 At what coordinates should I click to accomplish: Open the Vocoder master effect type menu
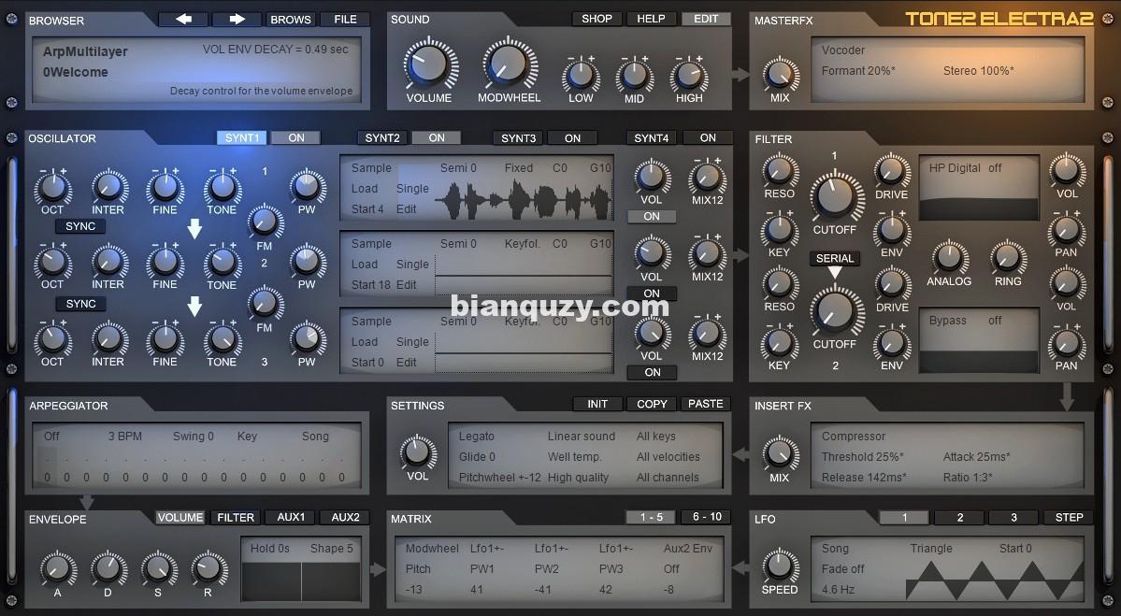[843, 50]
